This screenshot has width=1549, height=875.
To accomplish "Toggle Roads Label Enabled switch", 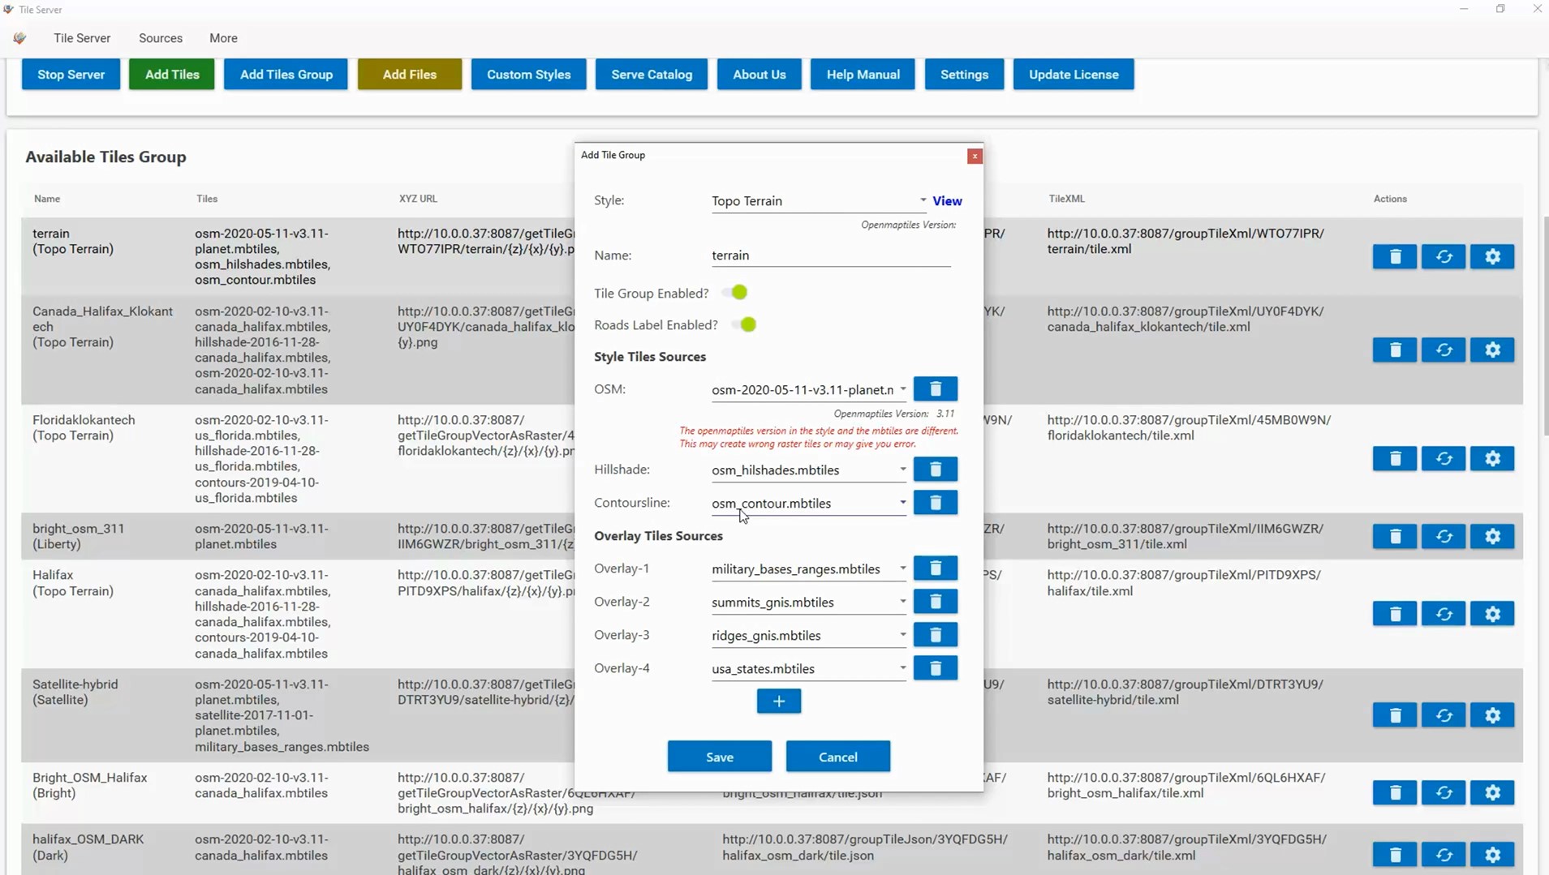I will click(745, 325).
